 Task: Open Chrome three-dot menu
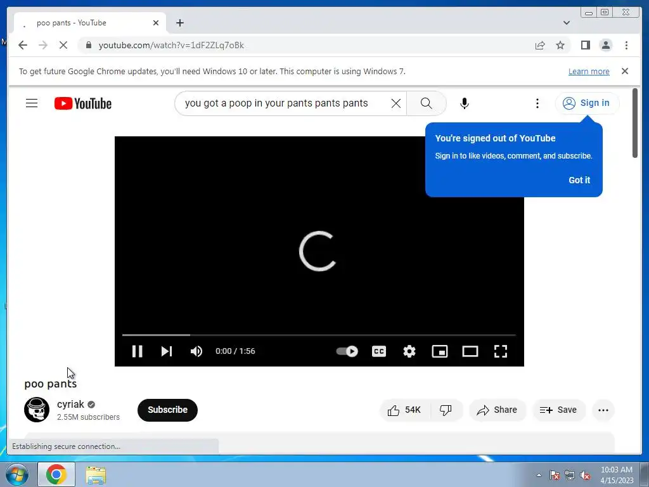point(626,45)
